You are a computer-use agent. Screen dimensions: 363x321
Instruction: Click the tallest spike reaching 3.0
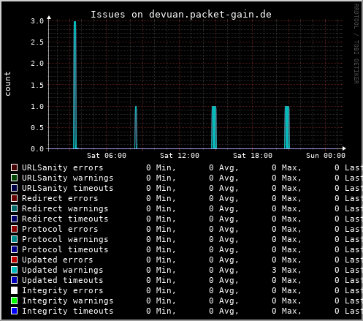point(74,85)
